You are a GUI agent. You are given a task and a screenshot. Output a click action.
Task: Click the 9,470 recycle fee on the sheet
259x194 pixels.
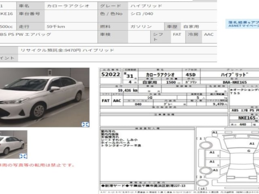pyautogui.click(x=219, y=104)
